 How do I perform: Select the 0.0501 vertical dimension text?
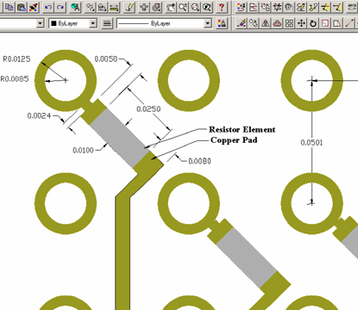pos(311,143)
